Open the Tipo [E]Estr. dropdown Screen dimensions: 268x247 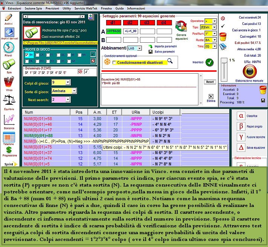point(214,27)
